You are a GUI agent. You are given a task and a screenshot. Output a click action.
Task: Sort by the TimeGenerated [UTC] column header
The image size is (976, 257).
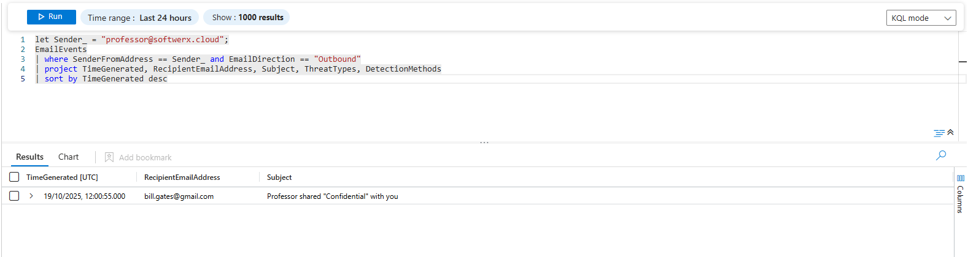(62, 177)
